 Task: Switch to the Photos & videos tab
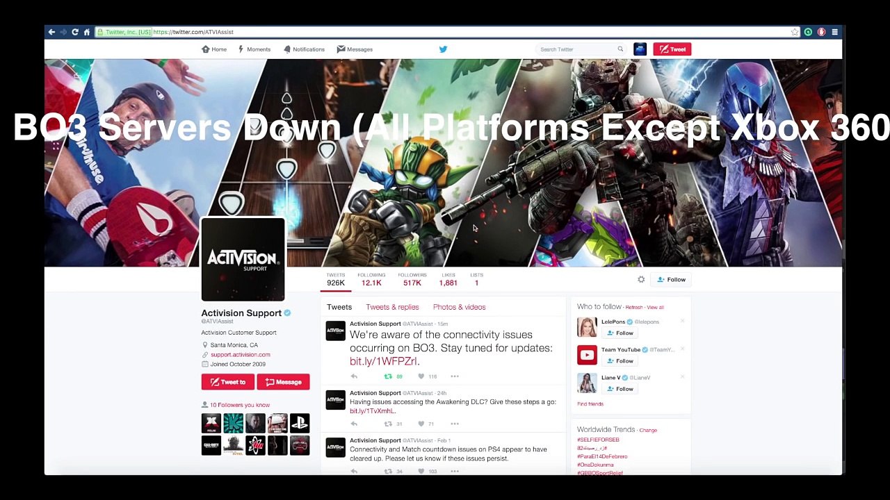[x=459, y=307]
